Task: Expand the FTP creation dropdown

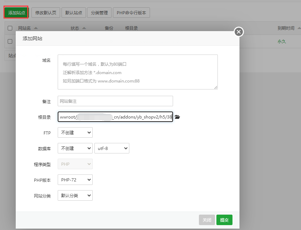Action: click(75, 133)
